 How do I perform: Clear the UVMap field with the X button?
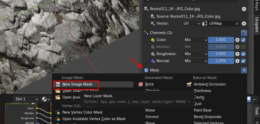(237, 24)
